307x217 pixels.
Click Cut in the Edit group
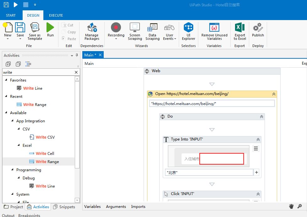click(x=68, y=25)
